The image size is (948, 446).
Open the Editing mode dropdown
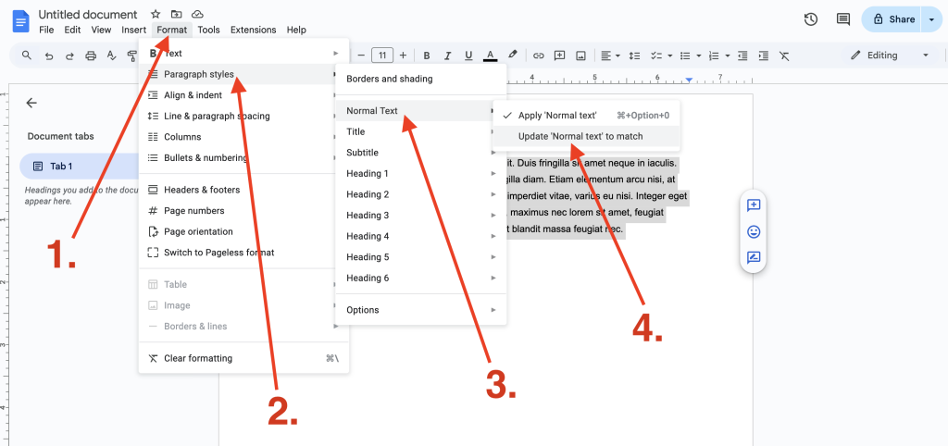click(x=890, y=56)
